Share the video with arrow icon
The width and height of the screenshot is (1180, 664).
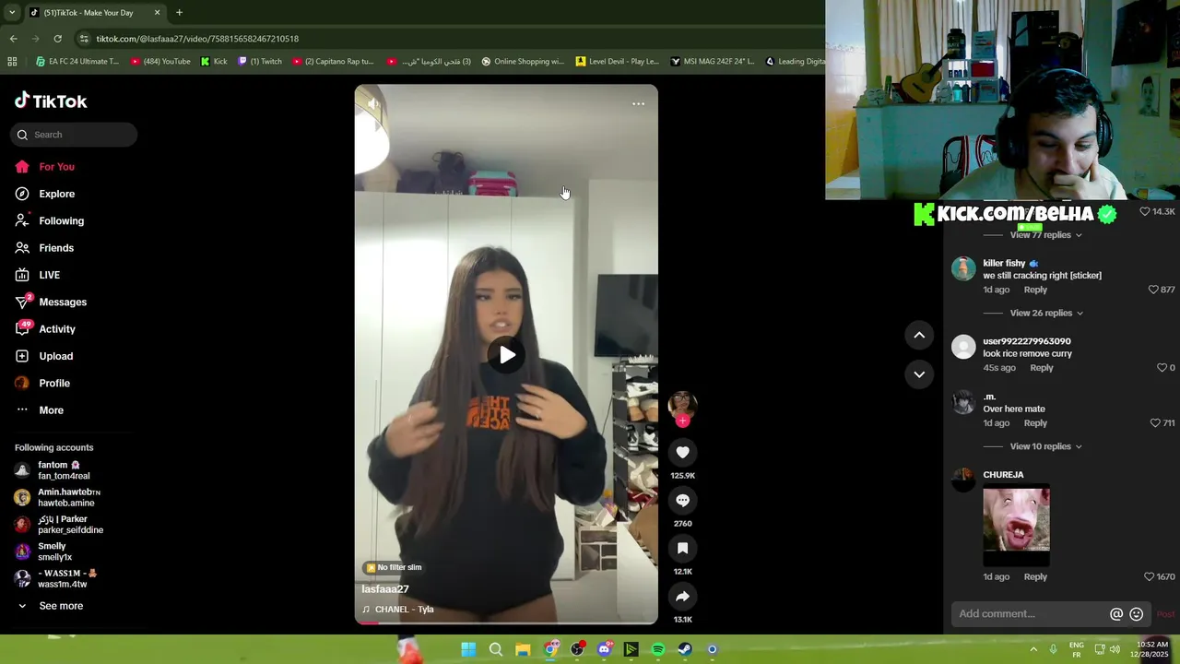(x=682, y=596)
